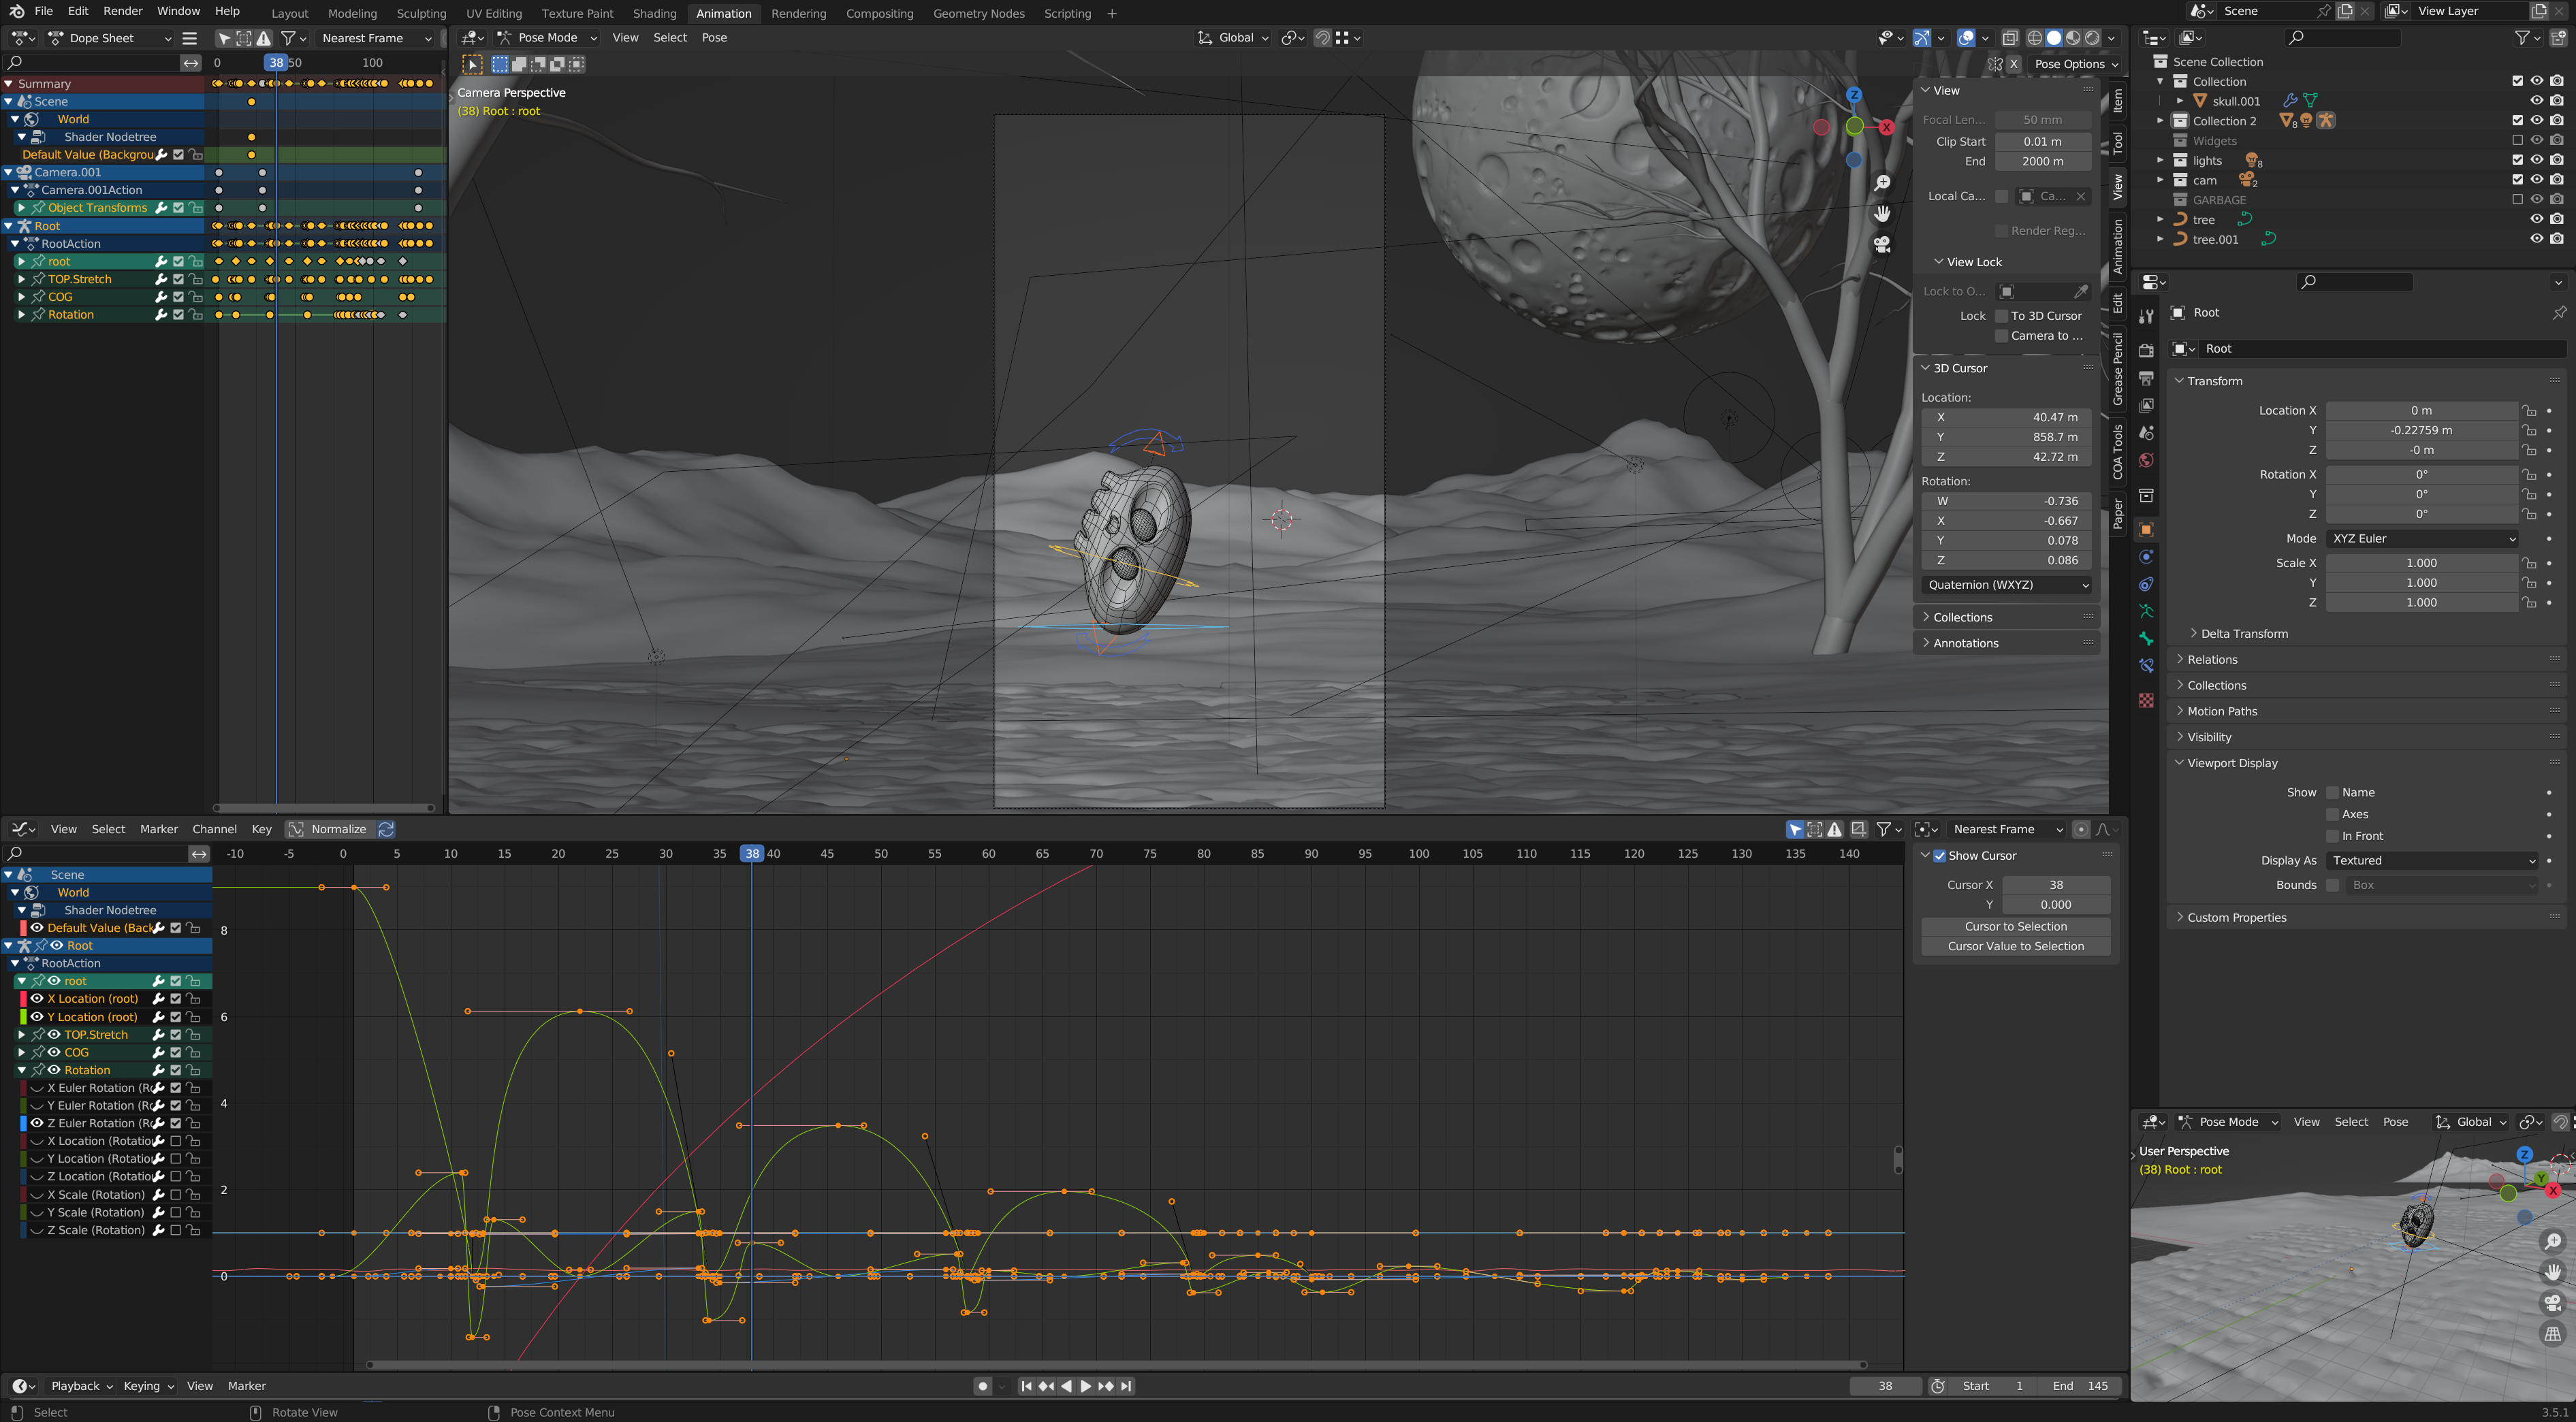Toggle camera view gizmo in main viewport
The height and width of the screenshot is (1422, 2576).
[x=1882, y=244]
